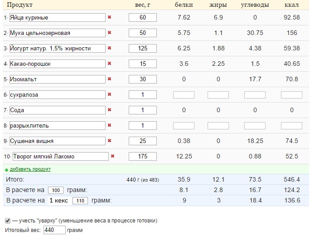Delete the Мука цельнозерновая row with red cross
This screenshot has width=310, height=237.
(109, 33)
